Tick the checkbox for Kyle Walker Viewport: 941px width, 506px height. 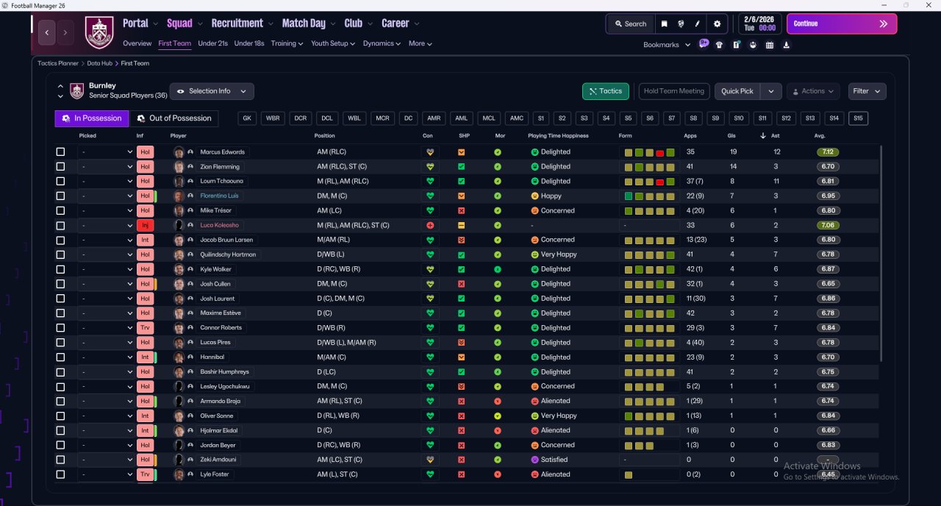click(x=60, y=269)
